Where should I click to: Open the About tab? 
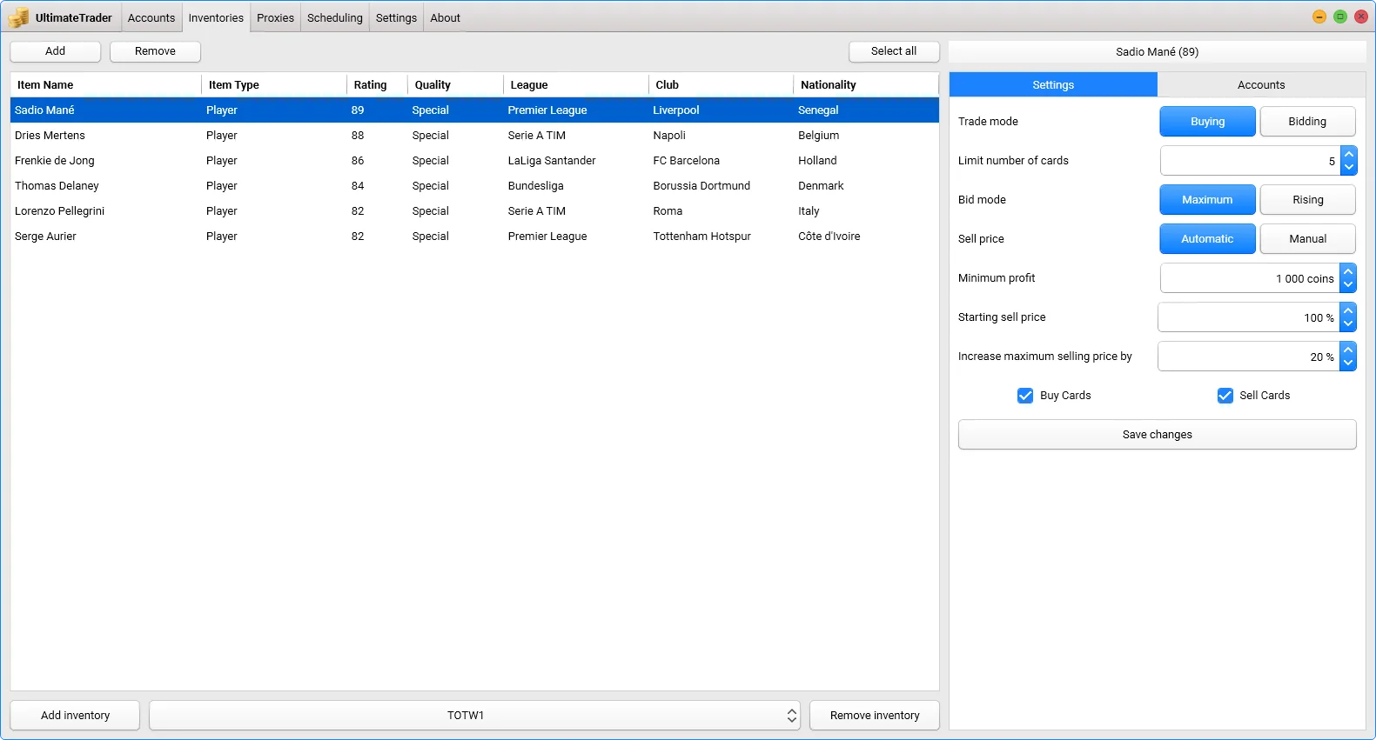(x=445, y=17)
